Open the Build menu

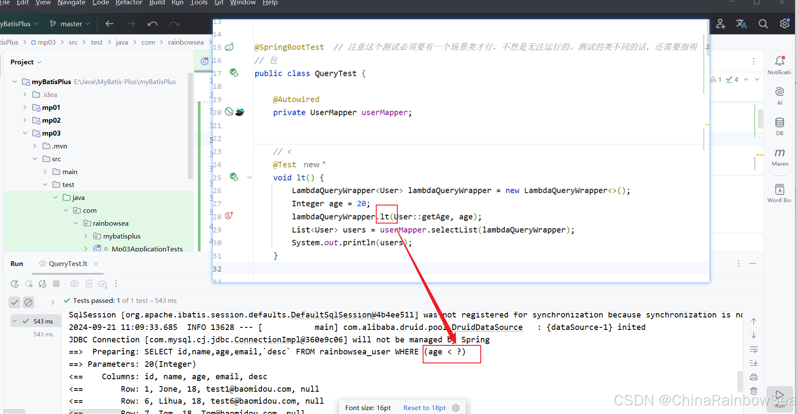157,3
